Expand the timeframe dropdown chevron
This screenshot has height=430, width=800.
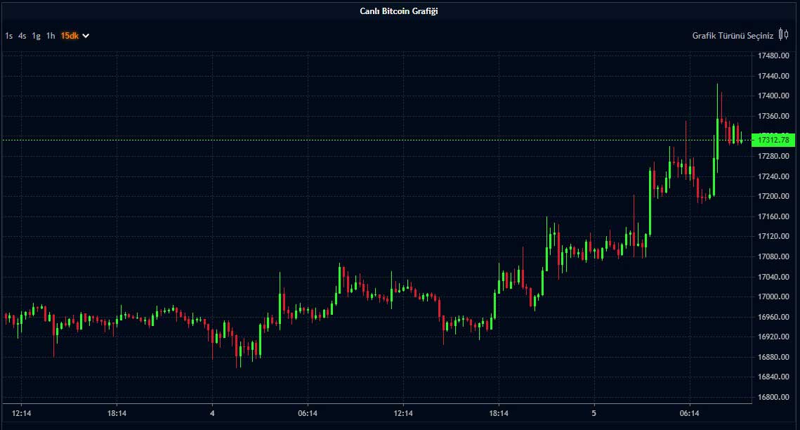tap(86, 36)
